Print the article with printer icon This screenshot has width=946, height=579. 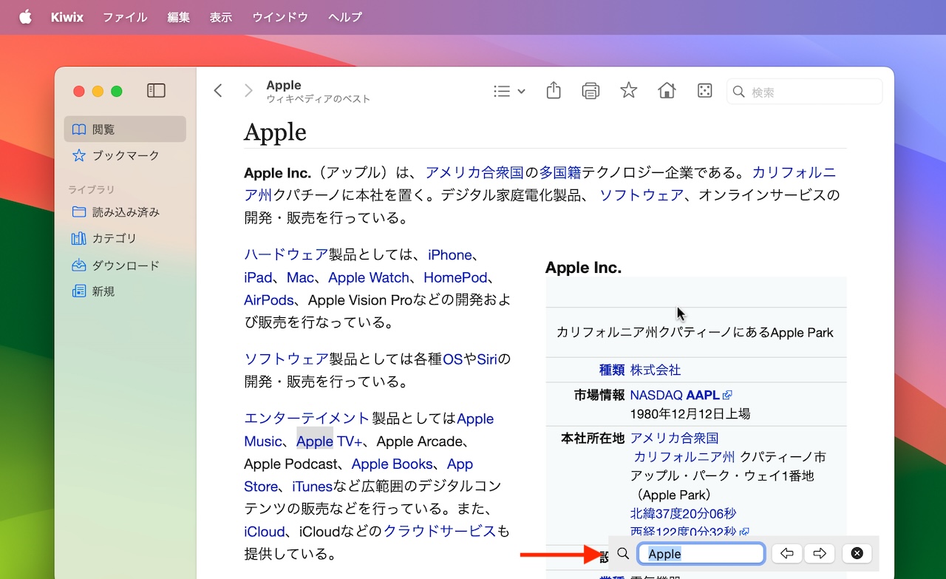(x=591, y=91)
